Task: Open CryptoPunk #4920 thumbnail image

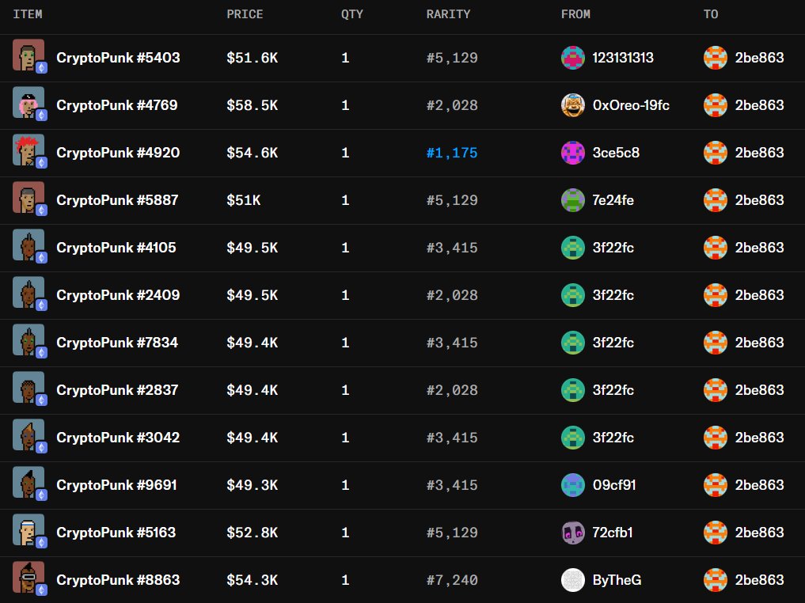Action: click(x=28, y=150)
